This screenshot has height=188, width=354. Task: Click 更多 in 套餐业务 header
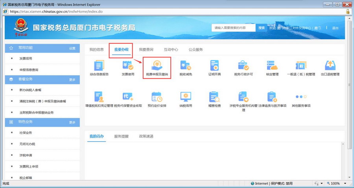tap(72, 80)
